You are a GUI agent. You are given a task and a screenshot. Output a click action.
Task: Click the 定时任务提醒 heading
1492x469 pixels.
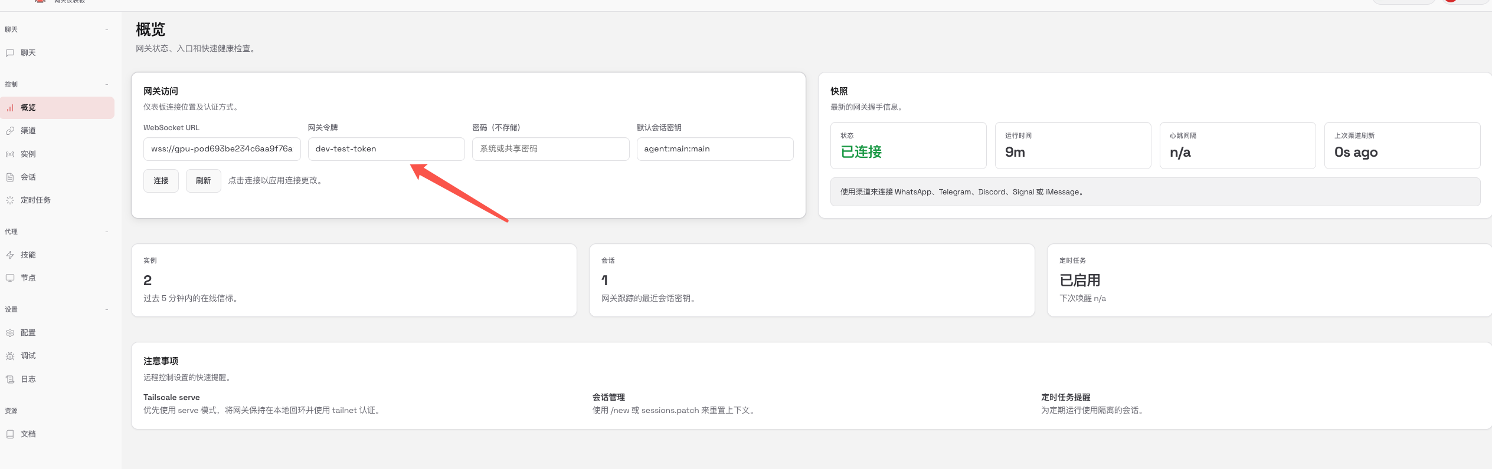click(1066, 398)
